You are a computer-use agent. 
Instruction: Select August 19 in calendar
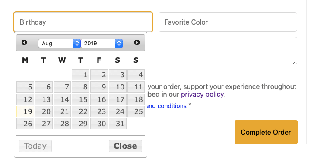(25, 111)
